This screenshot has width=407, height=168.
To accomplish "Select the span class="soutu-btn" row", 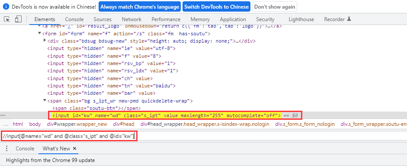I will pos(96,108).
